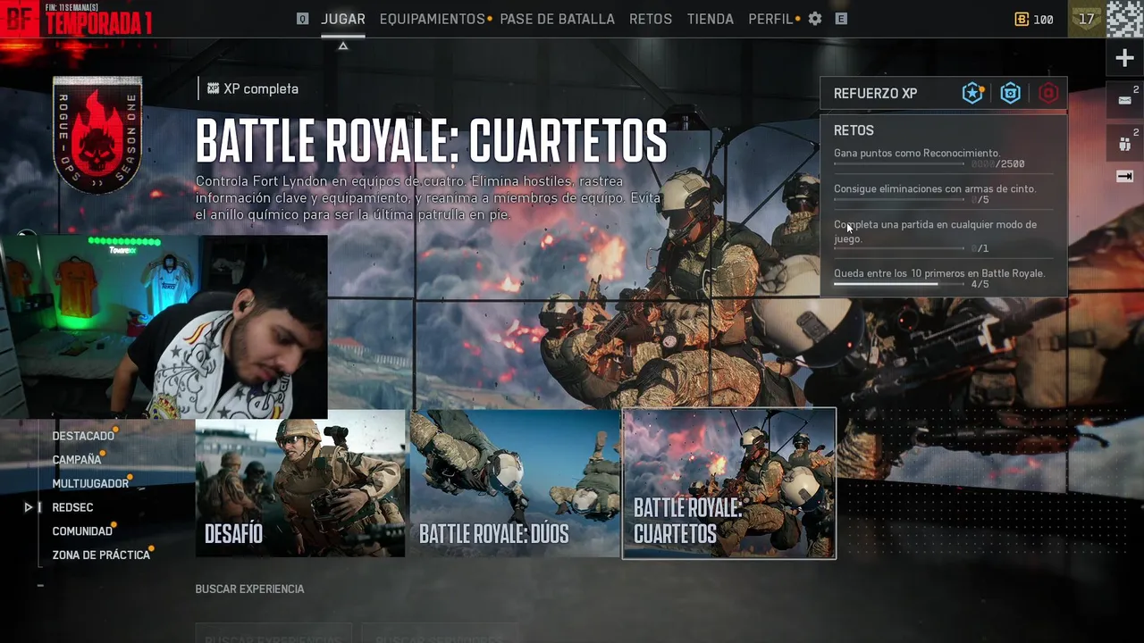Choose the BATTLE ROYALE: CUARTETOS tile
This screenshot has height=643, width=1144.
tap(729, 483)
